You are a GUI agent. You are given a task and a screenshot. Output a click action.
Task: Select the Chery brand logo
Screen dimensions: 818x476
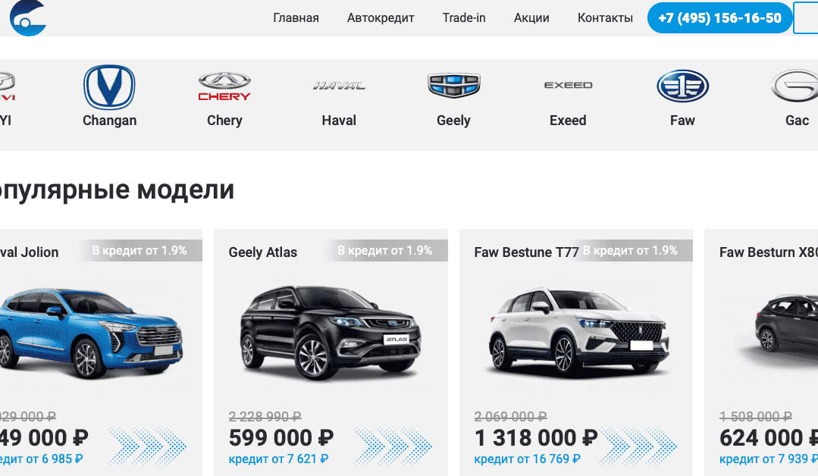224,86
